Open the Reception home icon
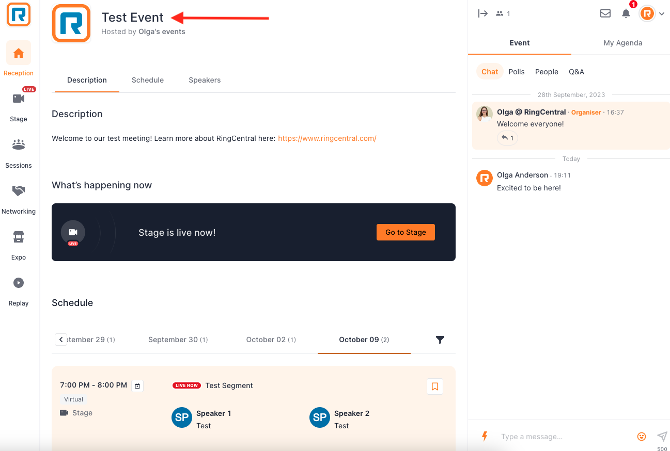 click(19, 53)
